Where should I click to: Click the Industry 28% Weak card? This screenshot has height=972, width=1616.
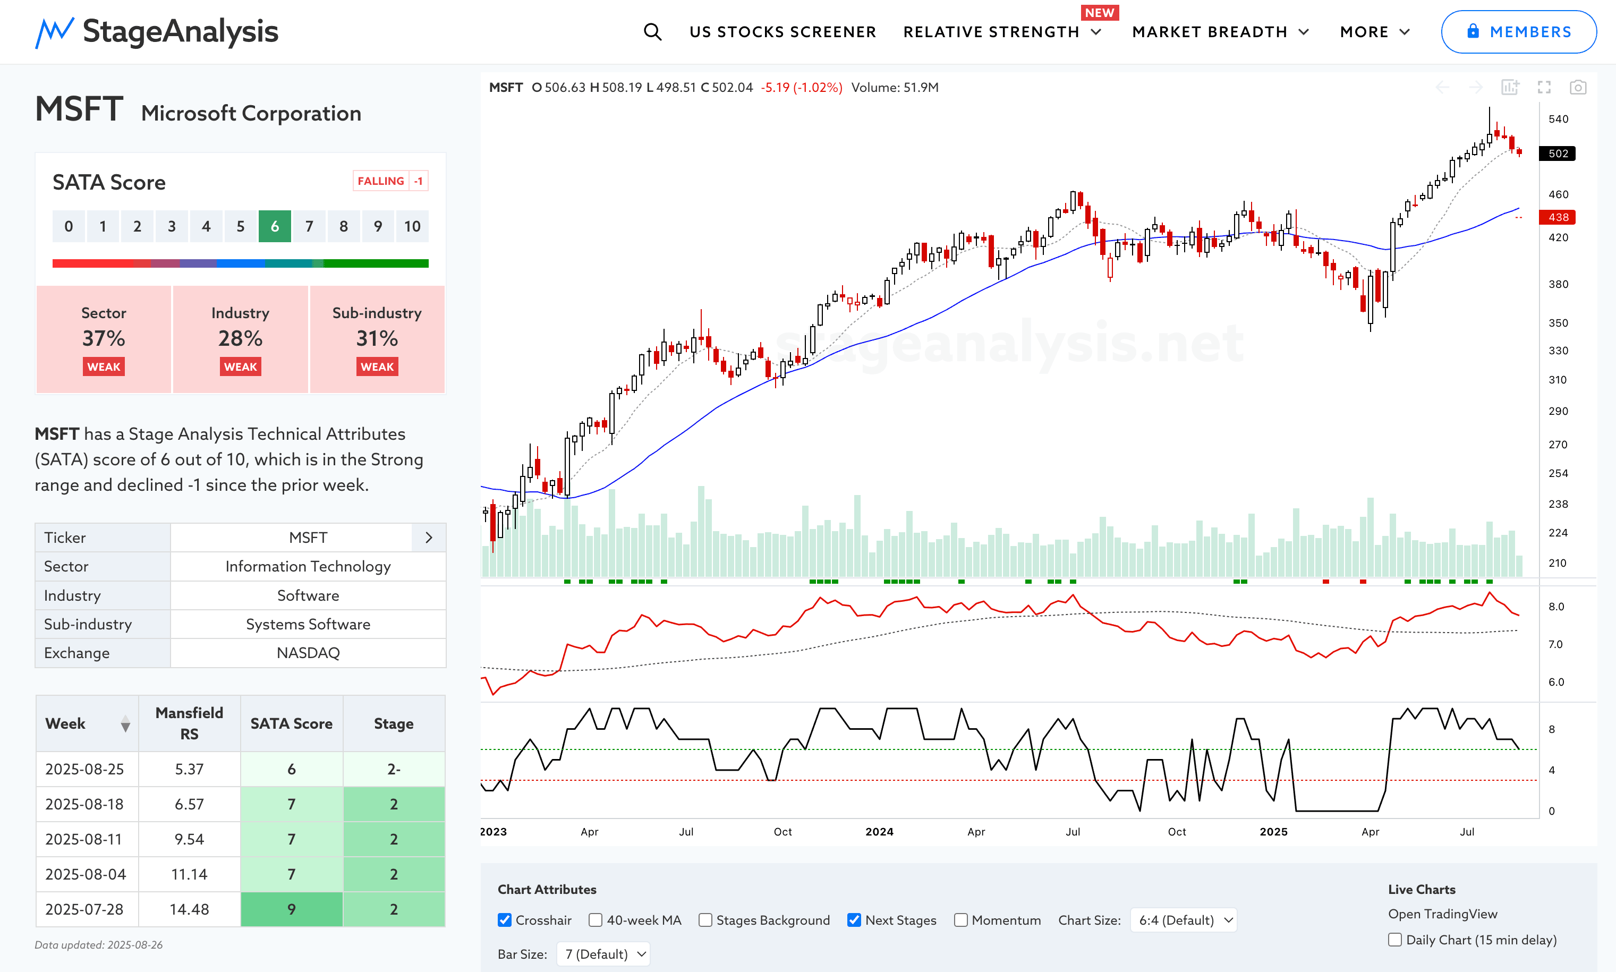(x=241, y=339)
